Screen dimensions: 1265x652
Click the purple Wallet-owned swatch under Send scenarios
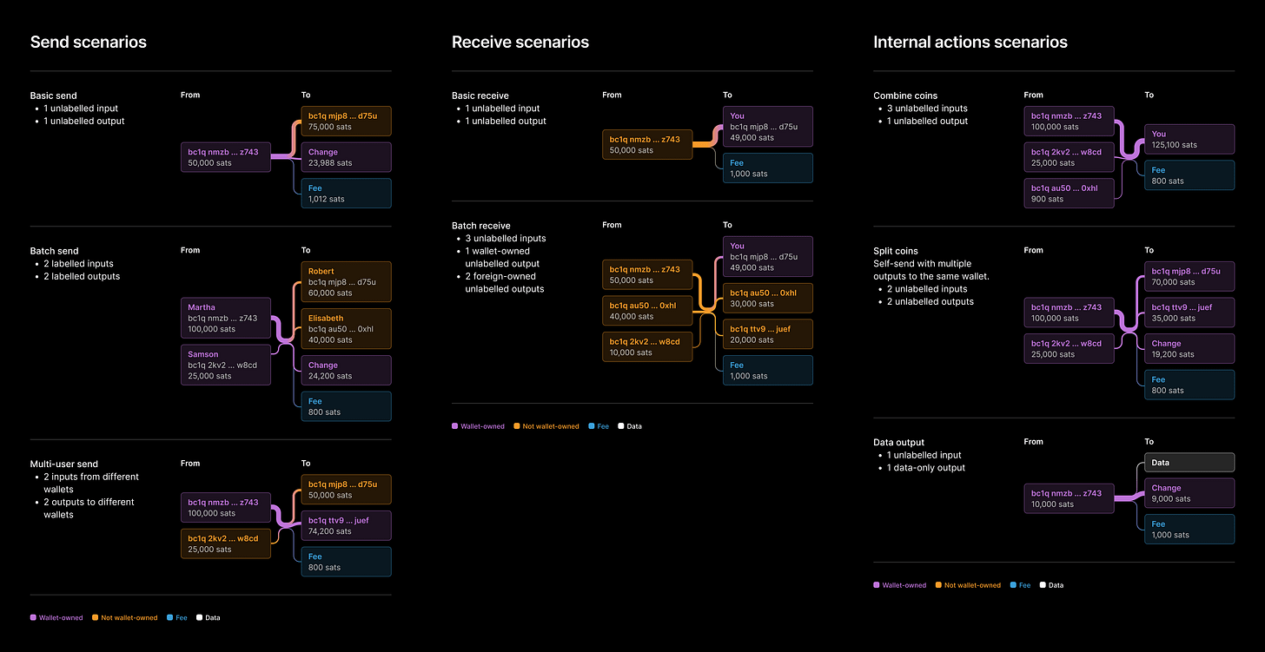(x=34, y=618)
